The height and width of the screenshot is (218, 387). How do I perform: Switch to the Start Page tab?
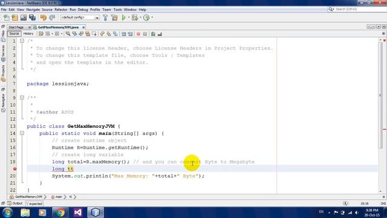[16, 27]
